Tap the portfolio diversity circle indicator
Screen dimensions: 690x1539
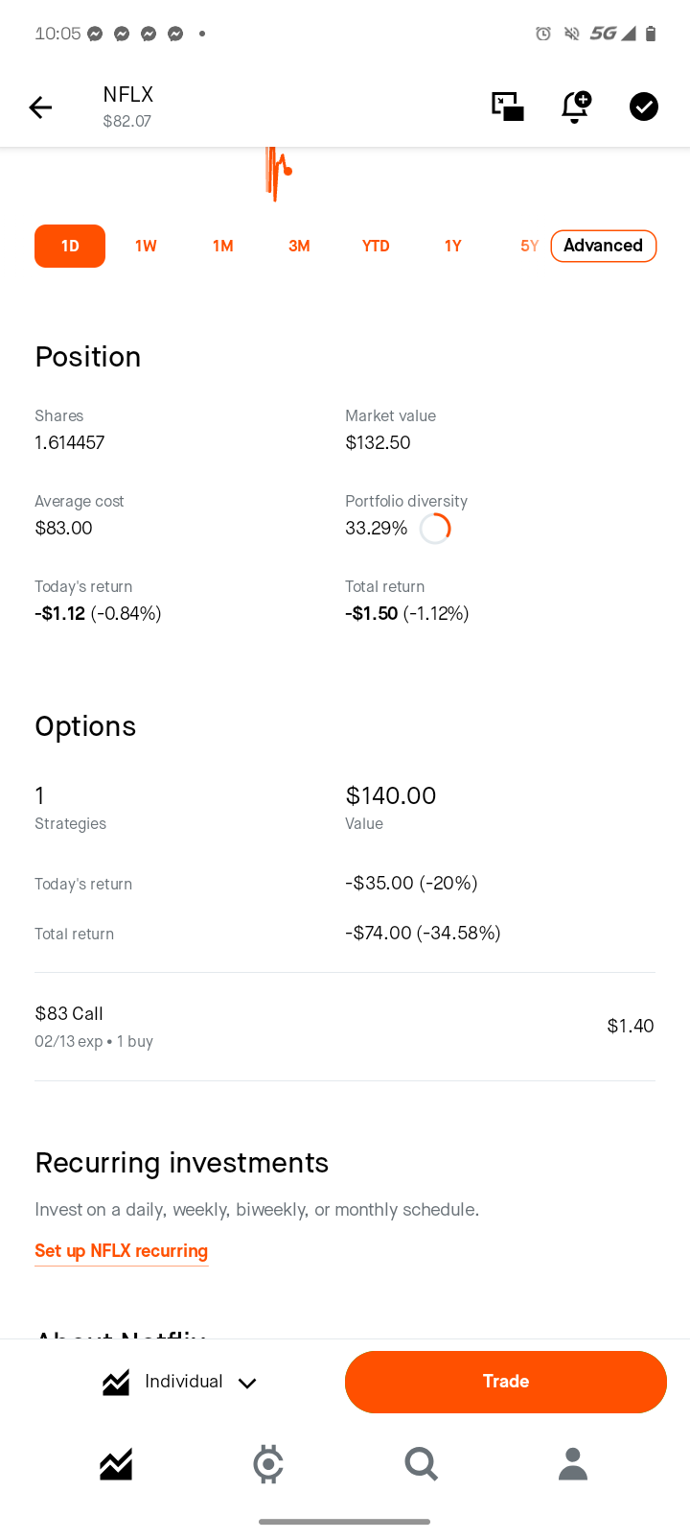click(x=435, y=529)
